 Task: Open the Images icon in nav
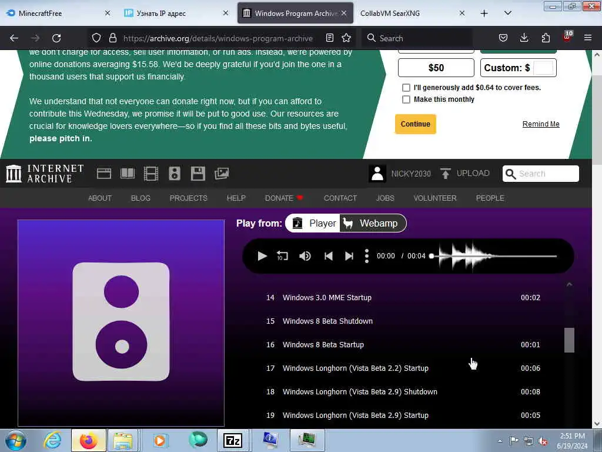tap(222, 174)
